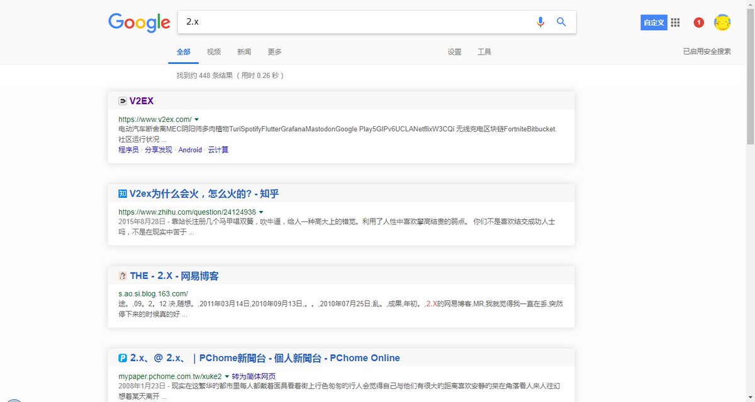This screenshot has height=402, width=755.
Task: Click the scrollbar up arrow
Action: [749, 4]
